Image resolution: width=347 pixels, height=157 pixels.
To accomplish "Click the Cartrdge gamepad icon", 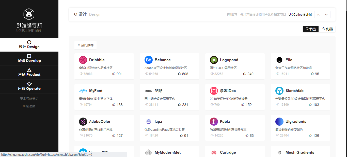I will coord(214,152).
